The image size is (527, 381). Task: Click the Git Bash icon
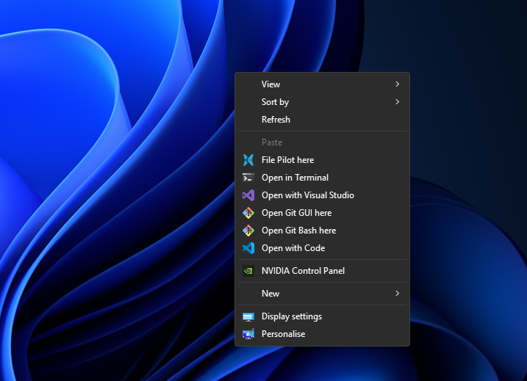(x=248, y=231)
